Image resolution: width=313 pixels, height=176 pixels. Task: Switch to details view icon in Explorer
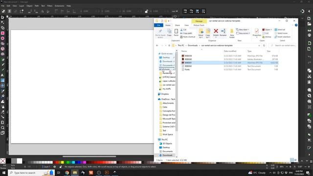(291, 160)
